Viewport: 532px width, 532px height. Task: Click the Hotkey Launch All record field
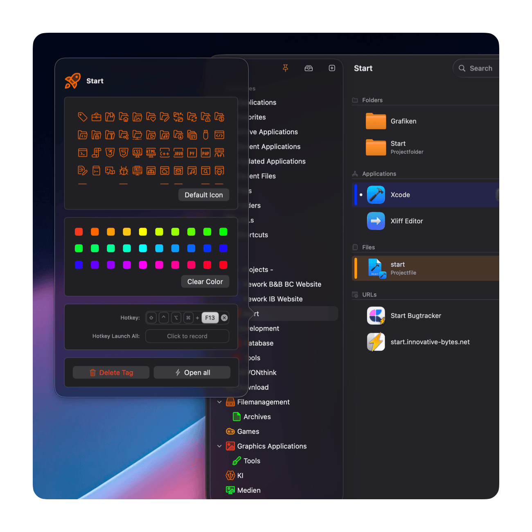click(187, 336)
